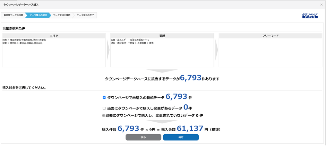Click the フリーワード column header
The height and width of the screenshot is (153, 326).
[271, 36]
